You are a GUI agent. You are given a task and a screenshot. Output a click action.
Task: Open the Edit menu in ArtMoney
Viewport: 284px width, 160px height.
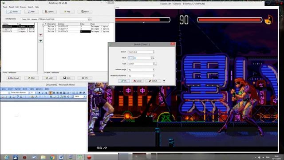point(17,7)
